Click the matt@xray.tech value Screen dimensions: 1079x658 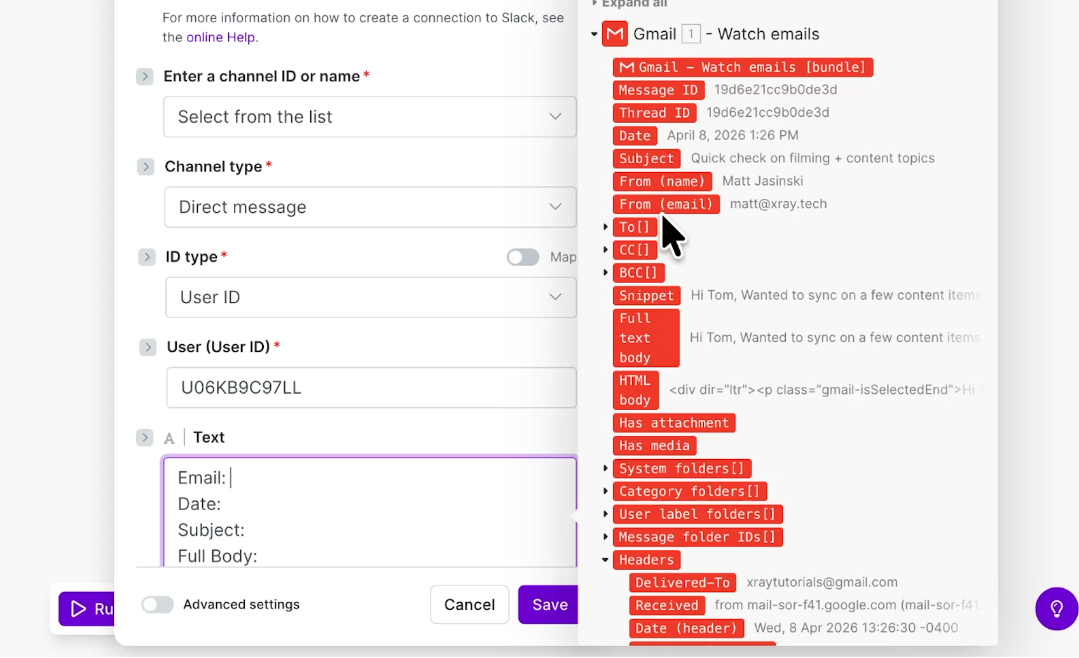[778, 204]
